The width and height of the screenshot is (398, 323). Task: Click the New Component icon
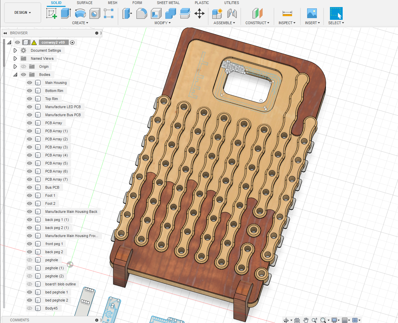(217, 13)
